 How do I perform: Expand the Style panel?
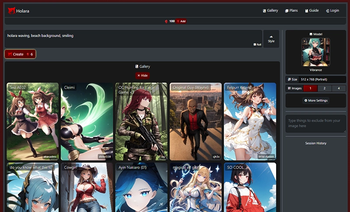271,39
